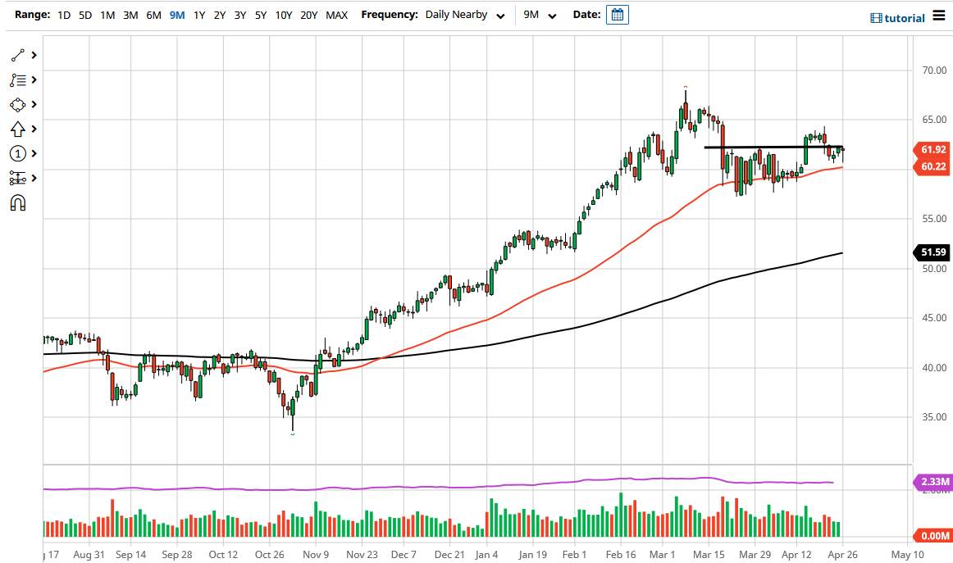Image resolution: width=953 pixels, height=563 pixels.
Task: Expand the 9M period dropdown
Action: coord(537,14)
